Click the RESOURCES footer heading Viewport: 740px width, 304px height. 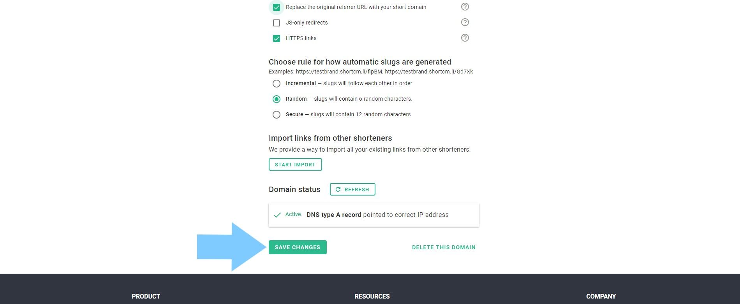[x=372, y=296]
